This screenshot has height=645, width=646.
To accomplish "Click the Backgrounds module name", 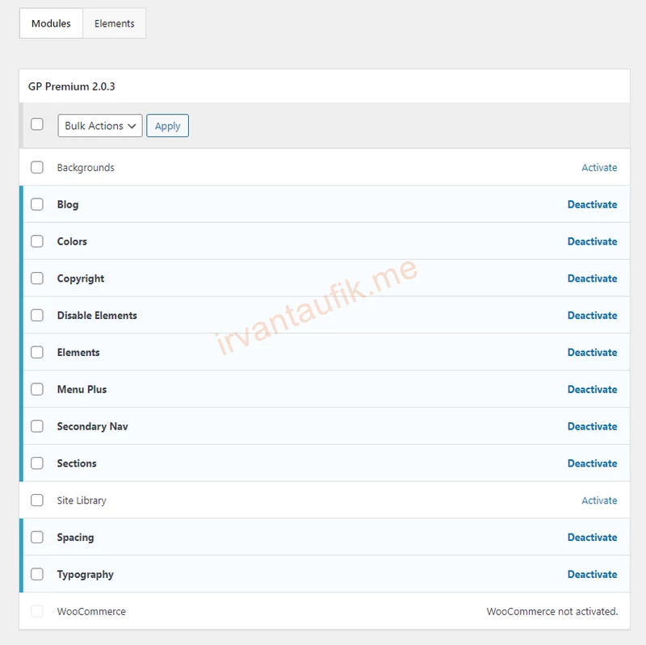I will (86, 168).
